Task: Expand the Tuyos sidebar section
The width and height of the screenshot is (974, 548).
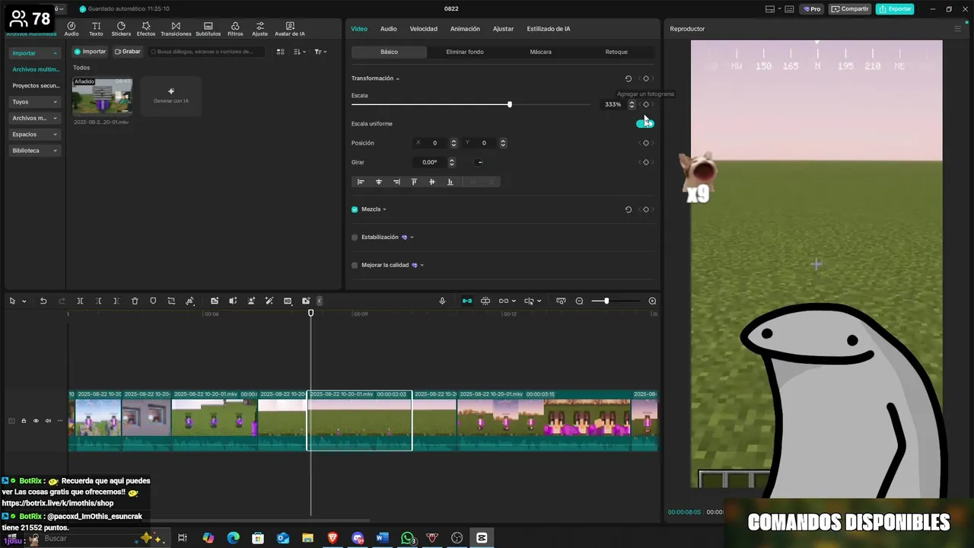Action: [34, 102]
